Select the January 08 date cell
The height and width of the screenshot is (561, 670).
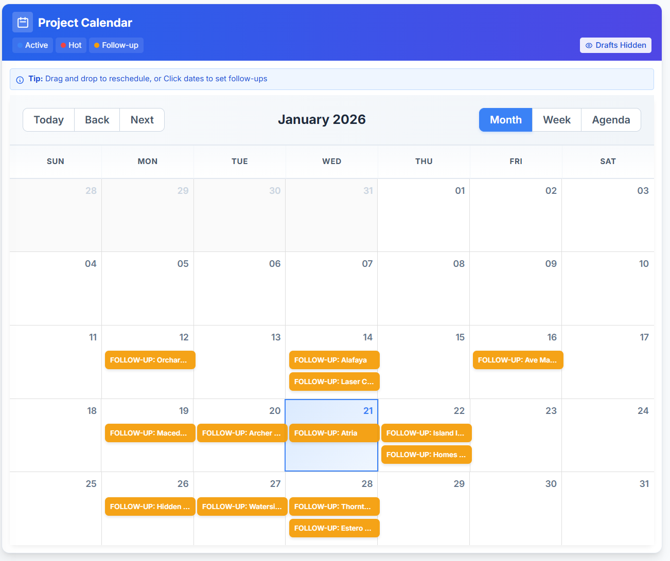click(424, 293)
